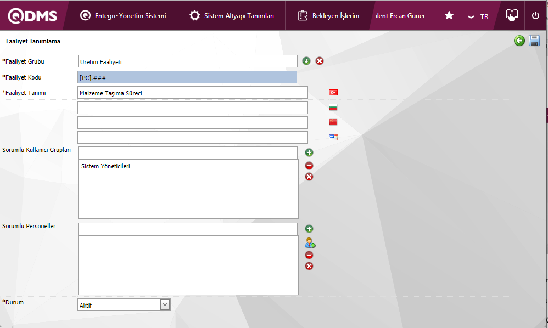Open Bekleyen İşlerim menu
Image resolution: width=548 pixels, height=328 pixels.
coord(328,16)
